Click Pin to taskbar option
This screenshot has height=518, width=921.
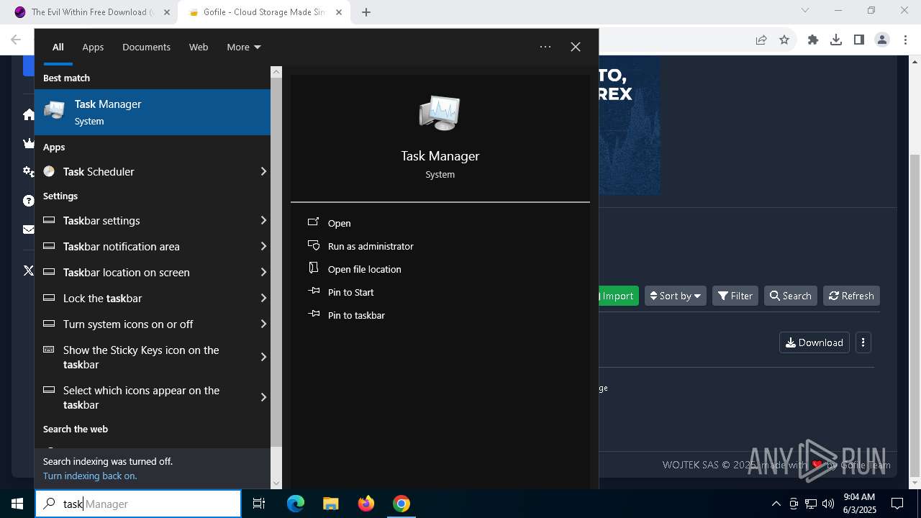tap(356, 315)
